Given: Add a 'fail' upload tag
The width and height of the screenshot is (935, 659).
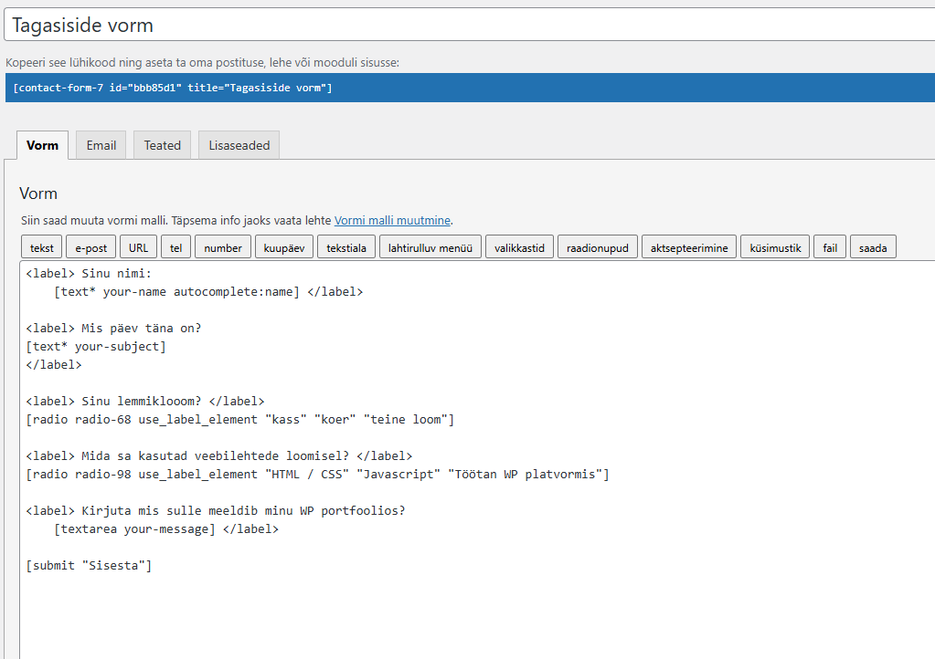Looking at the screenshot, I should pyautogui.click(x=830, y=247).
